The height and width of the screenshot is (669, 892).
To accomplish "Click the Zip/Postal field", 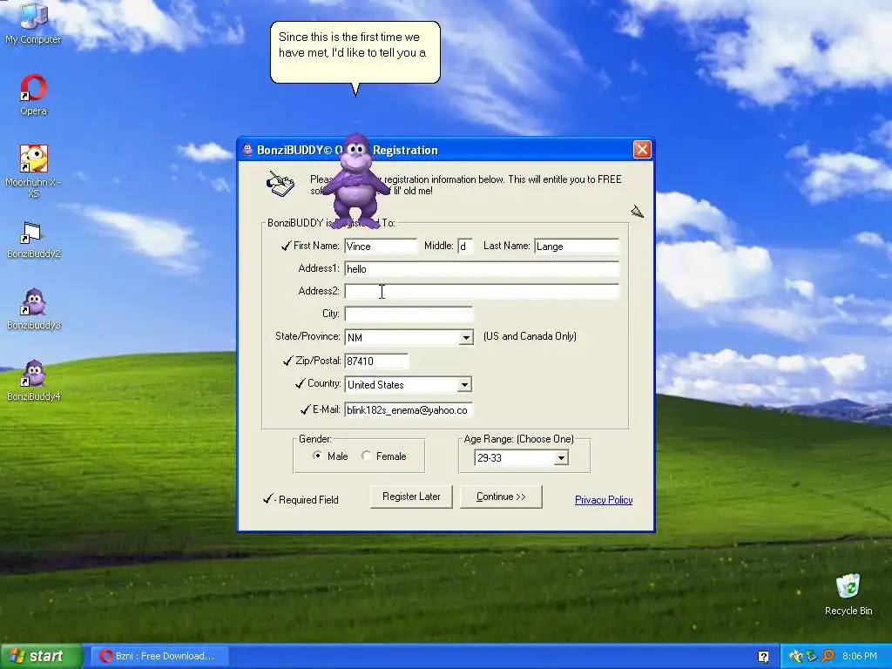I will [x=376, y=361].
